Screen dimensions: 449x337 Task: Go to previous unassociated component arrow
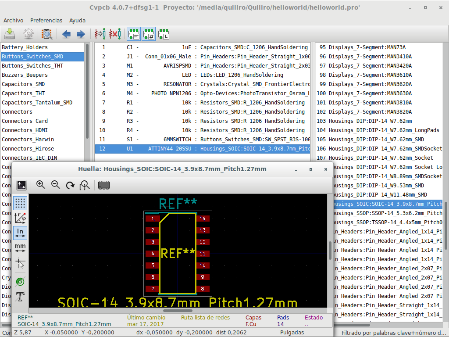pos(66,34)
